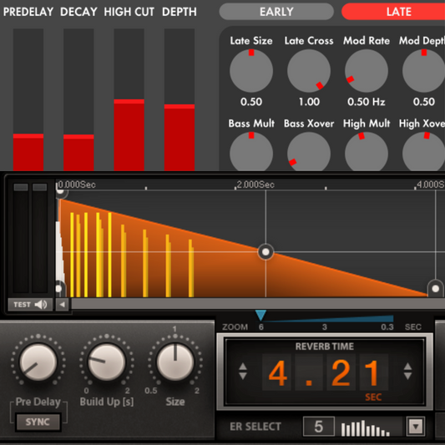Click the High Mult knob
The width and height of the screenshot is (445, 445).
[x=367, y=152]
